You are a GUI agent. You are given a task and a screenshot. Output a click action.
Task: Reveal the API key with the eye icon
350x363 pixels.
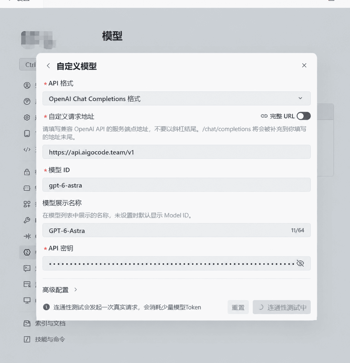coord(300,263)
